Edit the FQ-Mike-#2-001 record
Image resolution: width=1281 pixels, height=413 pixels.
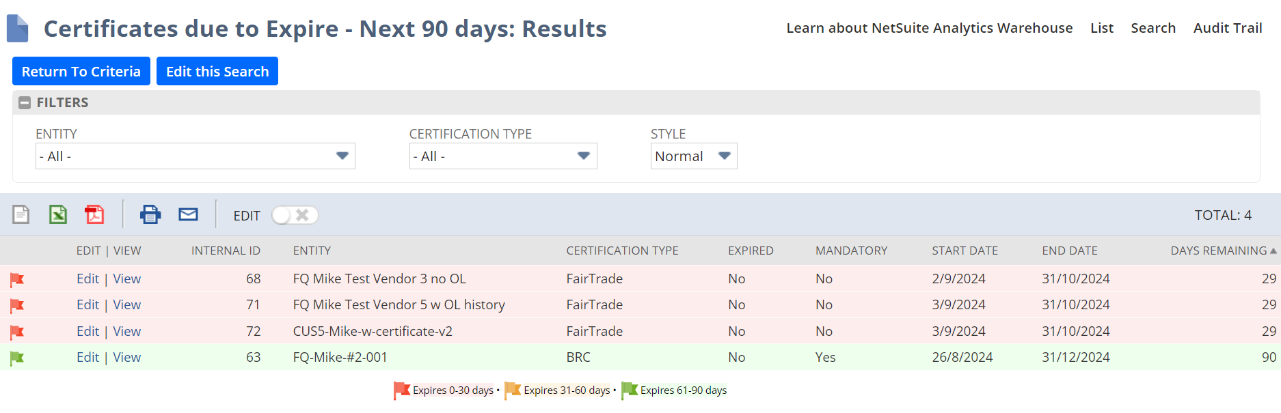click(87, 357)
